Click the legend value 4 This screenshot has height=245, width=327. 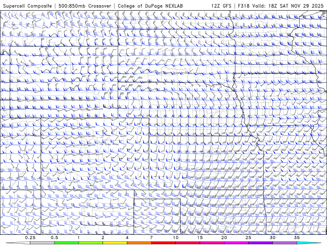click(x=127, y=238)
